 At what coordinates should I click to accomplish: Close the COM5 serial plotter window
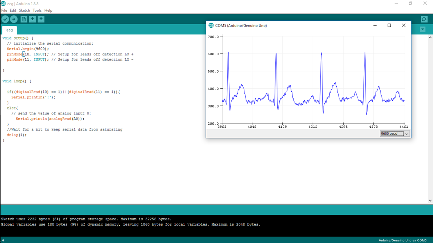pyautogui.click(x=404, y=25)
